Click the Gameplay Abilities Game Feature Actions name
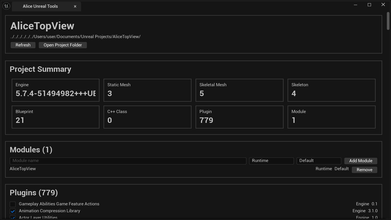This screenshot has height=220, width=391. point(59,204)
